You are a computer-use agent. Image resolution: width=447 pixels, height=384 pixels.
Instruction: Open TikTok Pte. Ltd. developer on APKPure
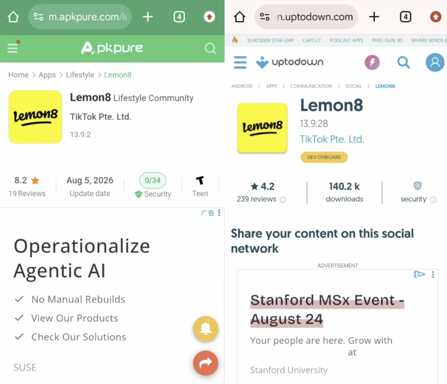click(x=101, y=117)
